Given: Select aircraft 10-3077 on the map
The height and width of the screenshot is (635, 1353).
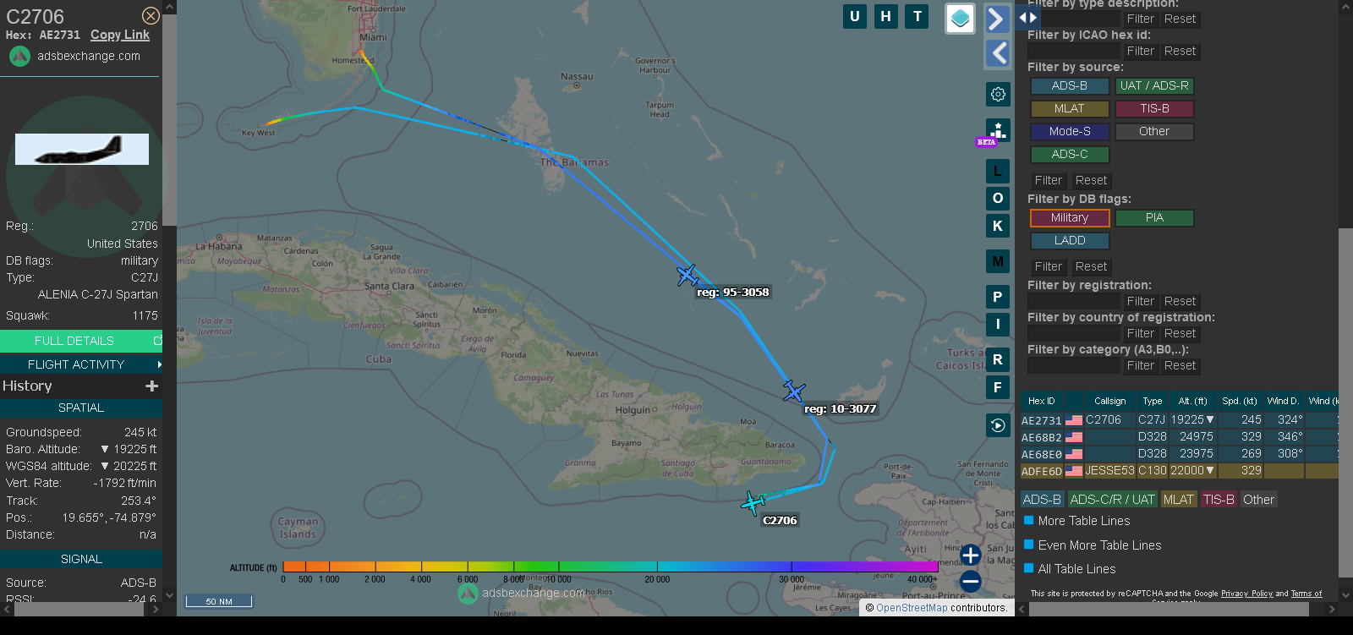Looking at the screenshot, I should [793, 391].
